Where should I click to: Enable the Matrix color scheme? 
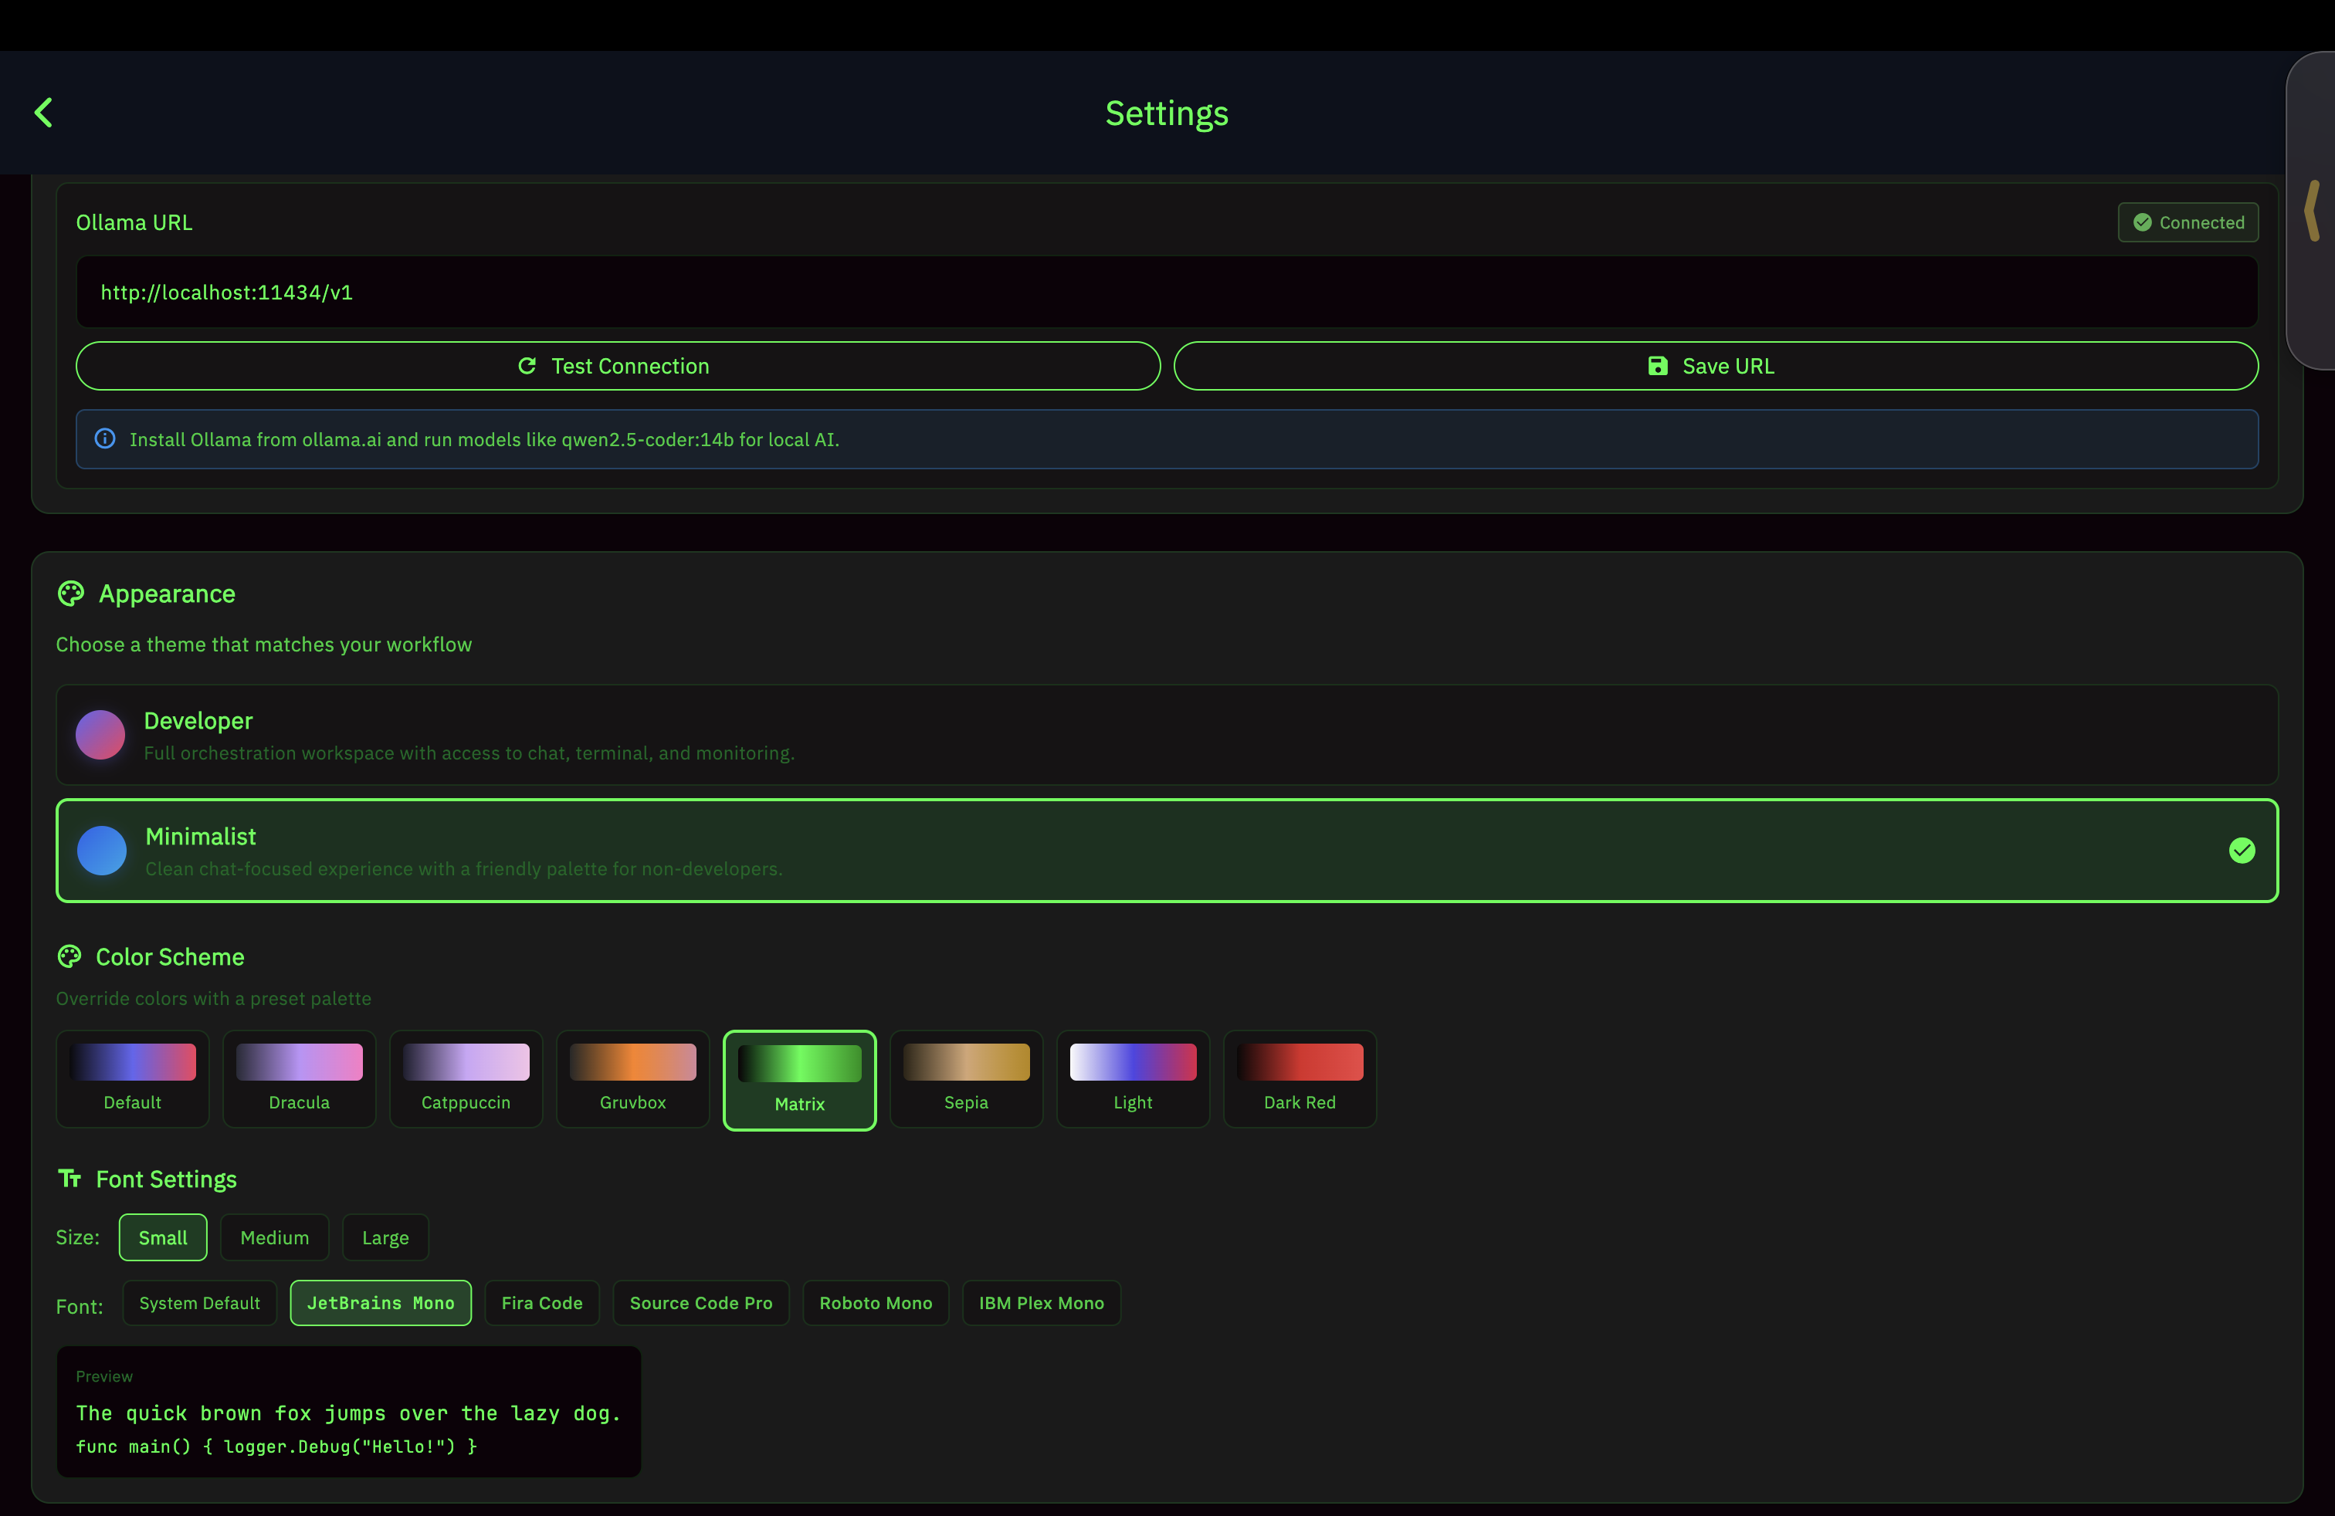click(798, 1078)
